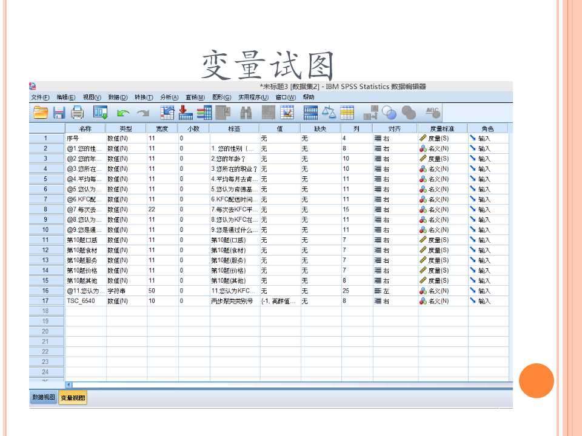Click the SPSS application icon in title bar

(33, 87)
